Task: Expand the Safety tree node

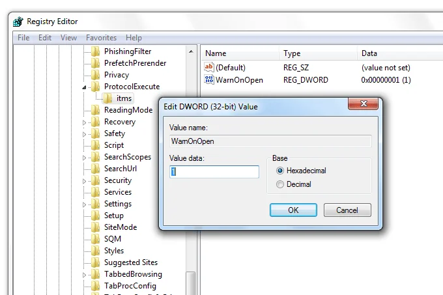Action: pos(84,134)
